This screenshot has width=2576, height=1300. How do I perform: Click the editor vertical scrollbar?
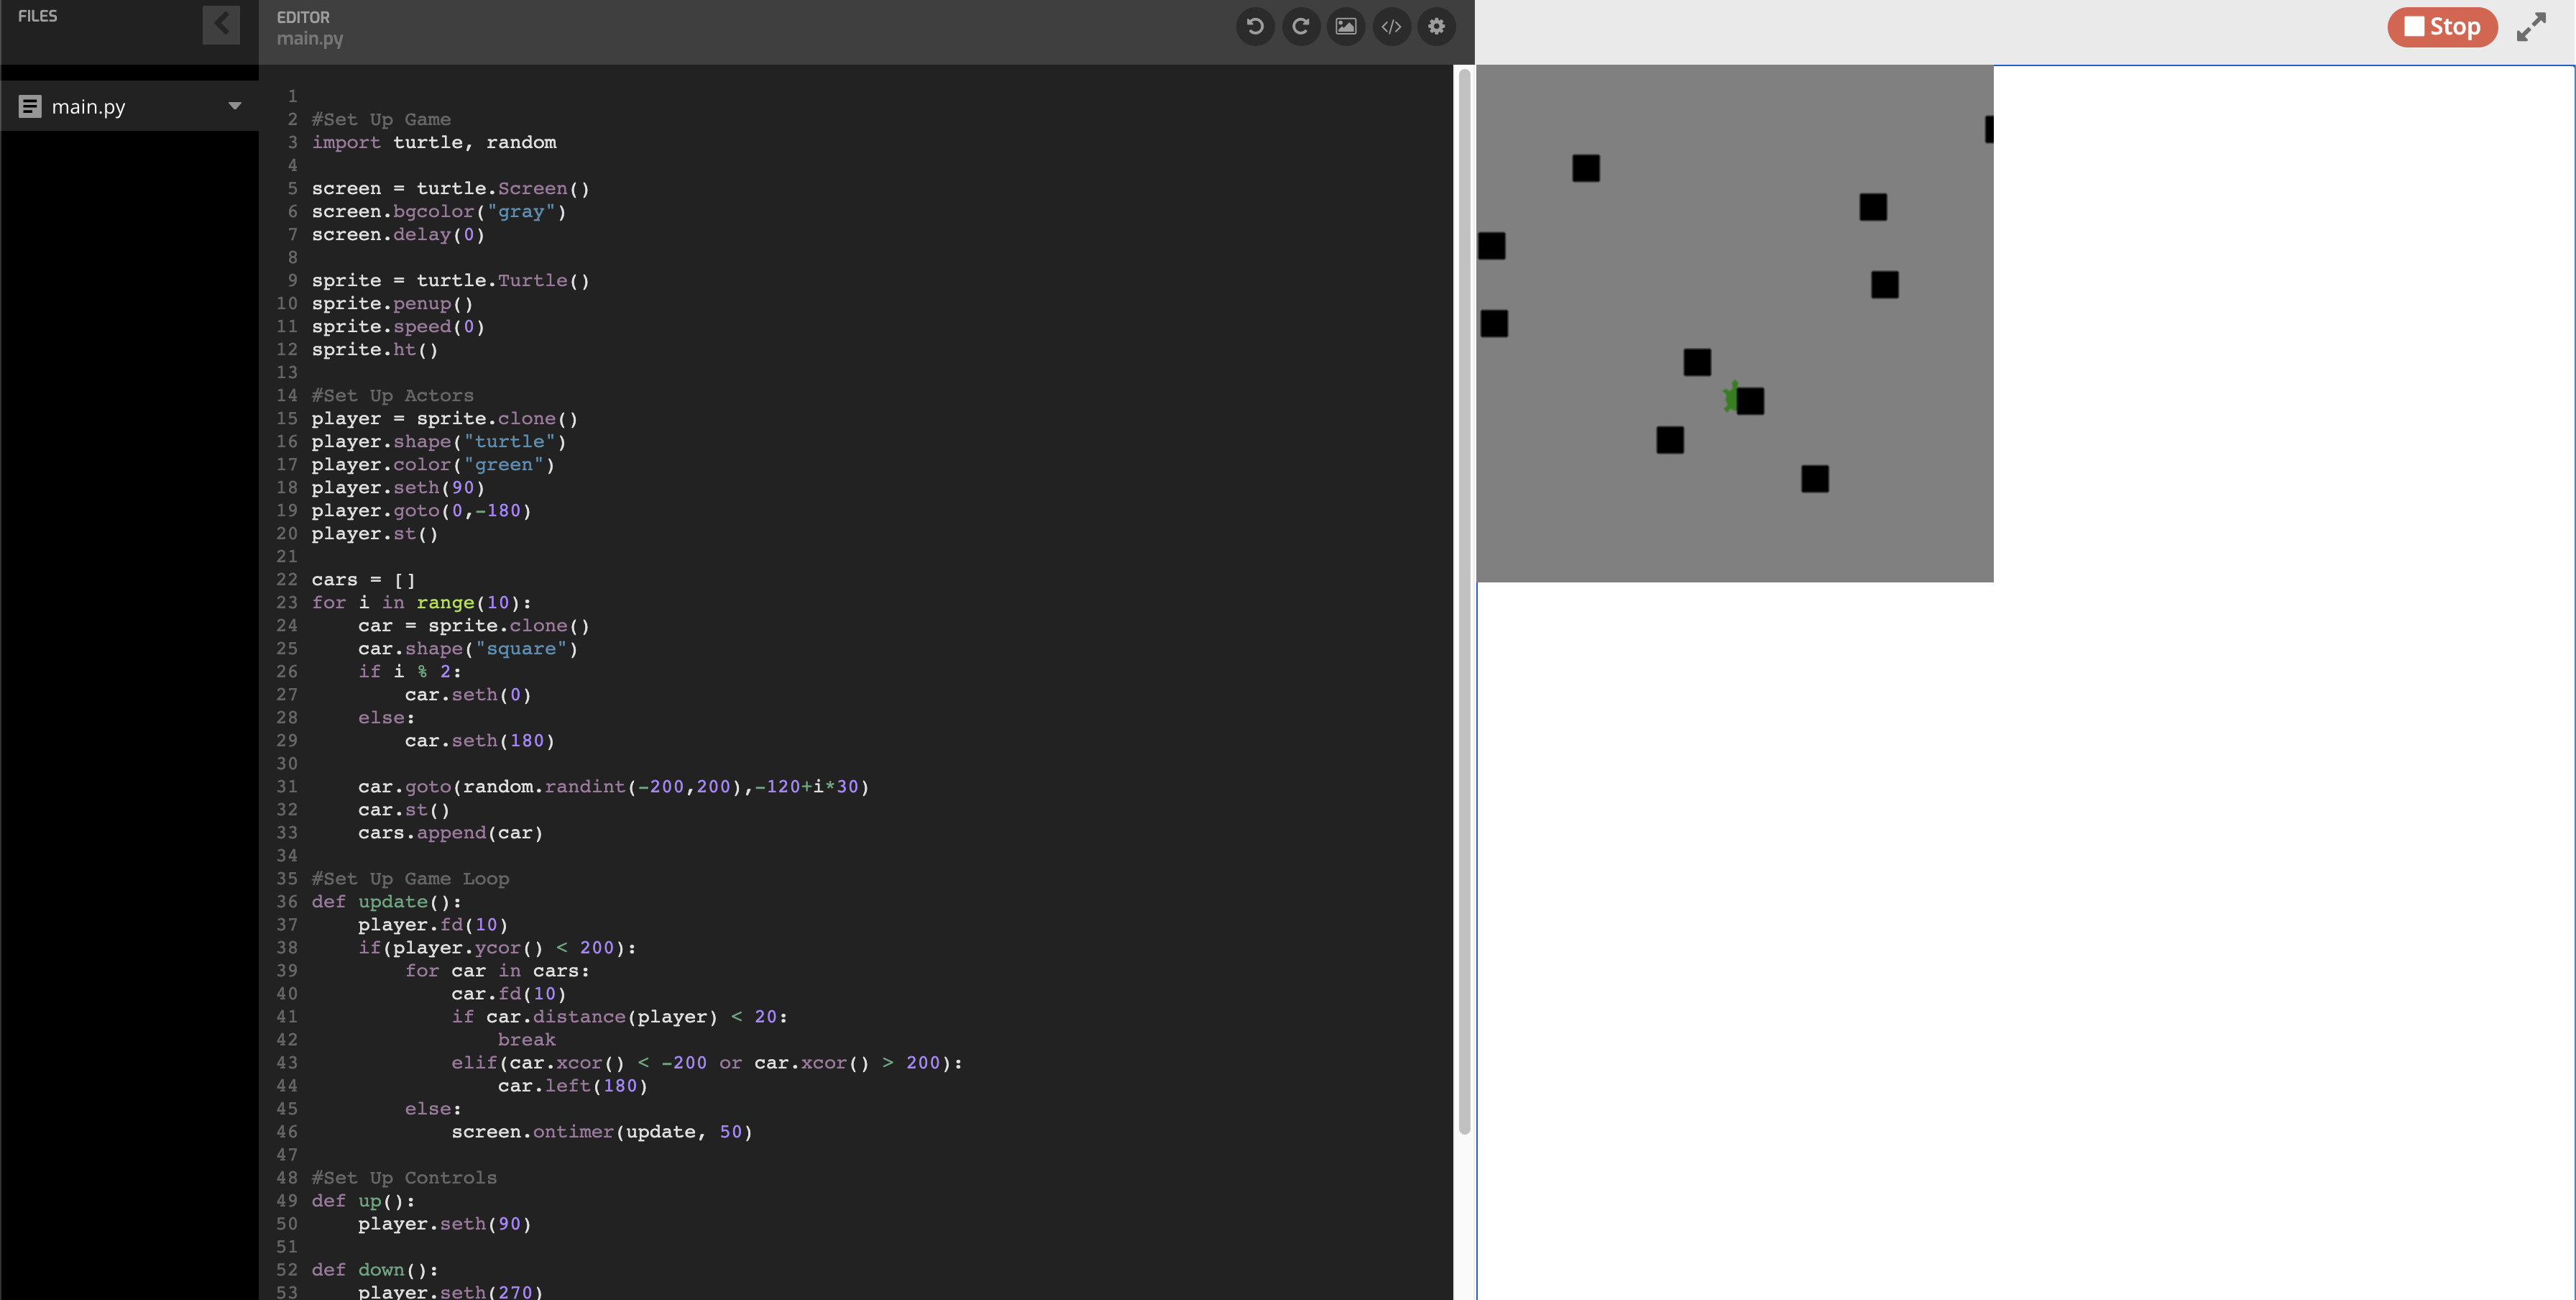1465,600
